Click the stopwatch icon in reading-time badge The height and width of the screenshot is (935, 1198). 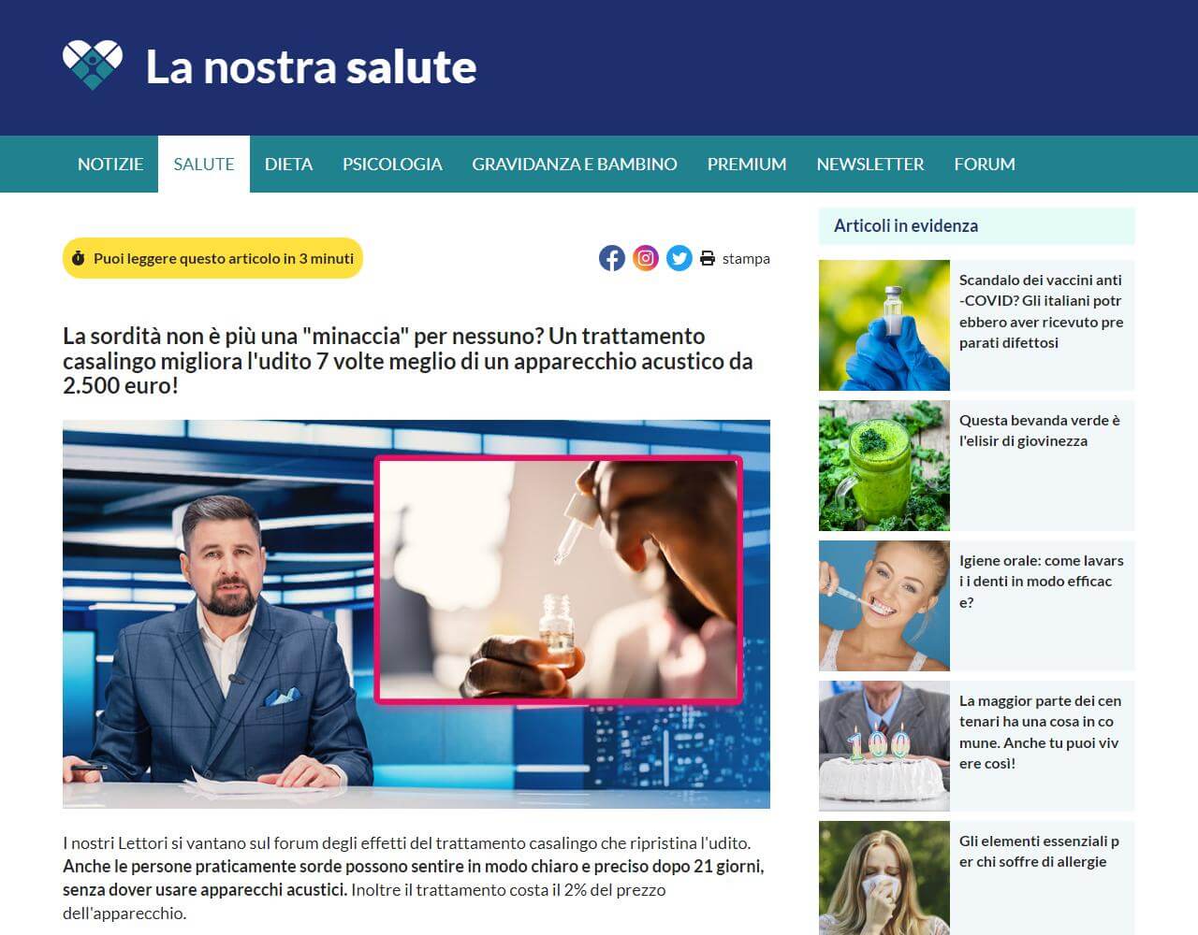(79, 258)
